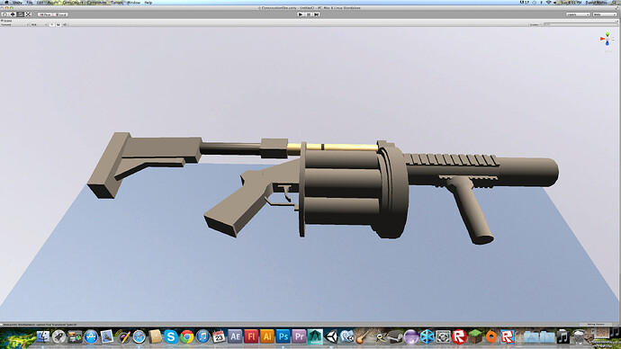The width and height of the screenshot is (621, 349).
Task: Open the Layout dropdown
Action: [605, 14]
